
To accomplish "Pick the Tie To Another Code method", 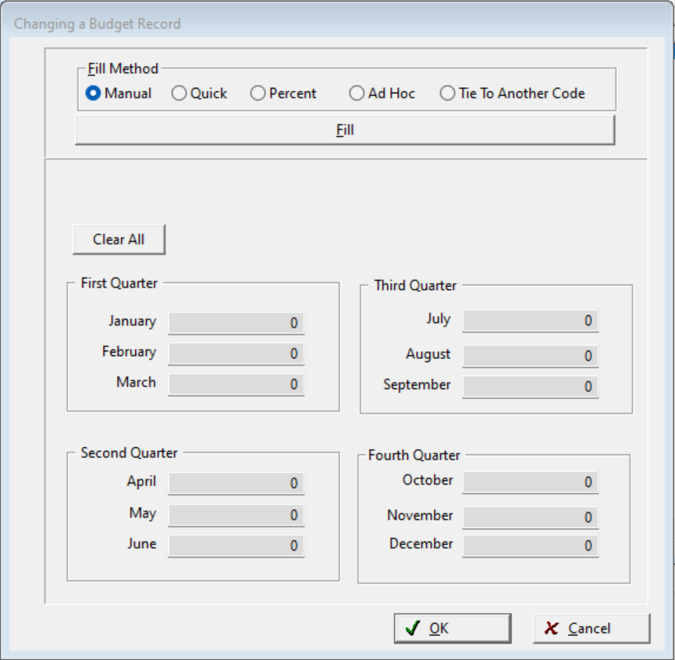I will click(x=447, y=93).
